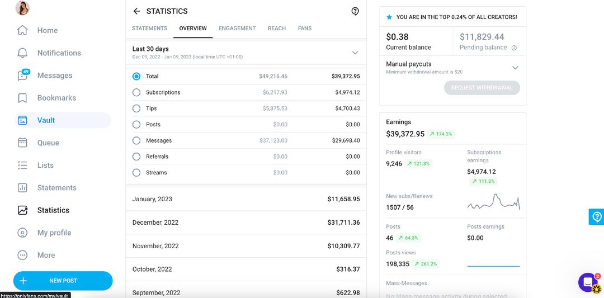Go to Queue calendar icon

[22, 143]
